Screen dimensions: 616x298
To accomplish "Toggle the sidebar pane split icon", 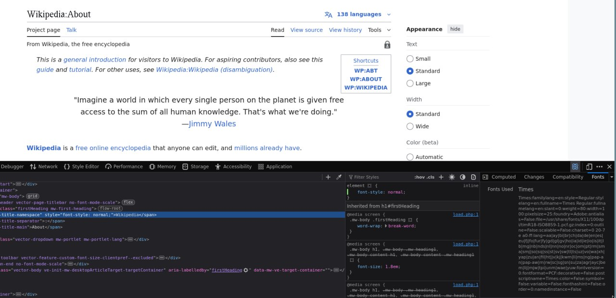I will click(x=485, y=177).
